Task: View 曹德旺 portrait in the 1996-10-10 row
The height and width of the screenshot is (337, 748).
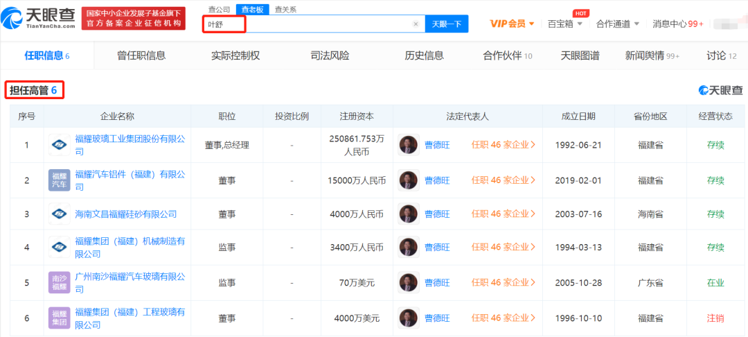Action: point(409,318)
